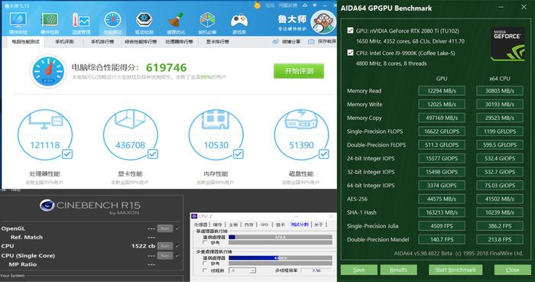Switch to the 处理器排行榜 tab

click(179, 41)
